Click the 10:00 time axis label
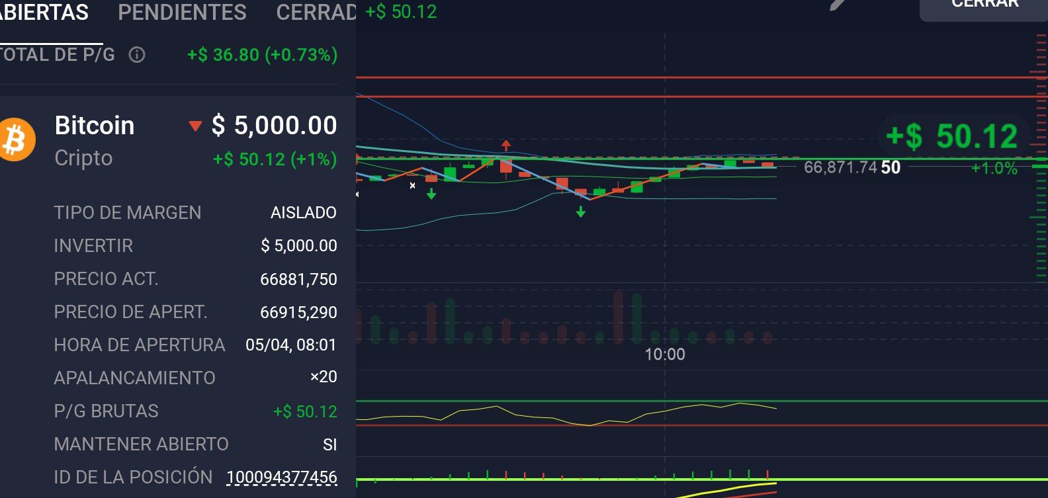The width and height of the screenshot is (1048, 498). click(x=665, y=354)
